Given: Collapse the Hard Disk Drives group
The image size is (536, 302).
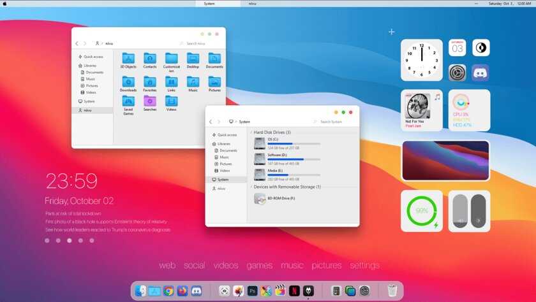Looking at the screenshot, I should click(x=251, y=132).
